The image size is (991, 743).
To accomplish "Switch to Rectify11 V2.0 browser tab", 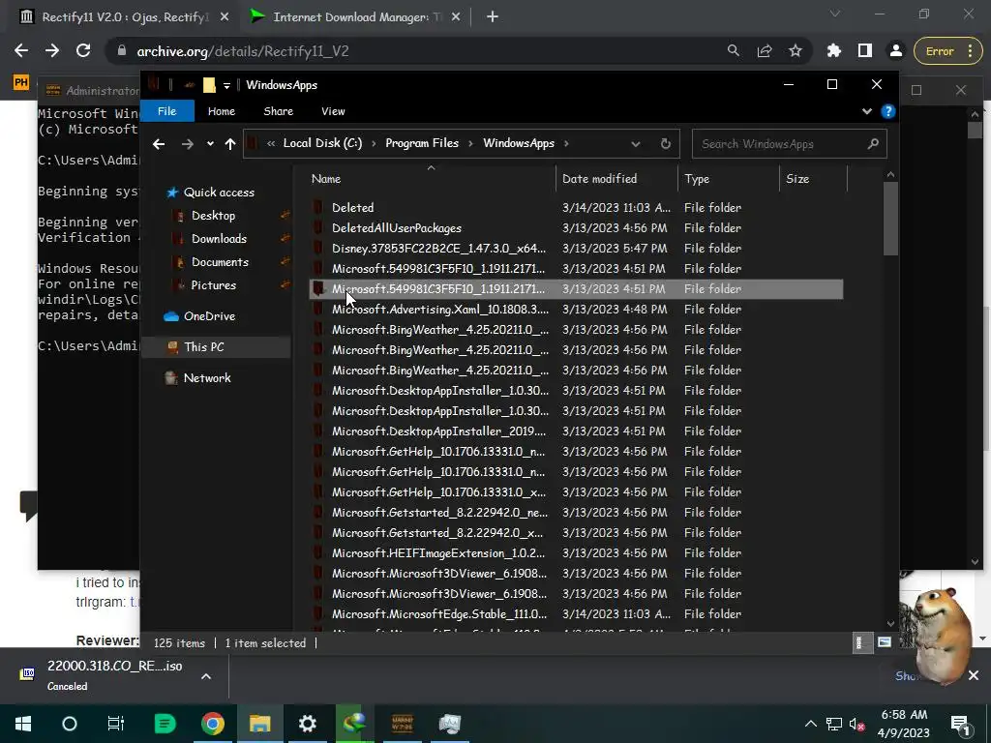I will pos(125,17).
